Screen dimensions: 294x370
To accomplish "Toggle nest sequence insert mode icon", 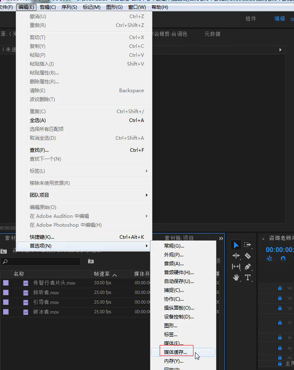I will pyautogui.click(x=269, y=258).
